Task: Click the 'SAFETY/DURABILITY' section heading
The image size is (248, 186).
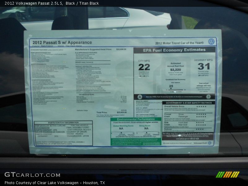Action: [39, 64]
